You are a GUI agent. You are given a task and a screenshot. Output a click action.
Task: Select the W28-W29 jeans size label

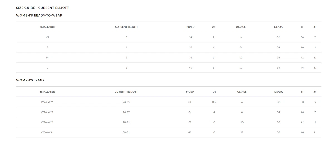47,122
